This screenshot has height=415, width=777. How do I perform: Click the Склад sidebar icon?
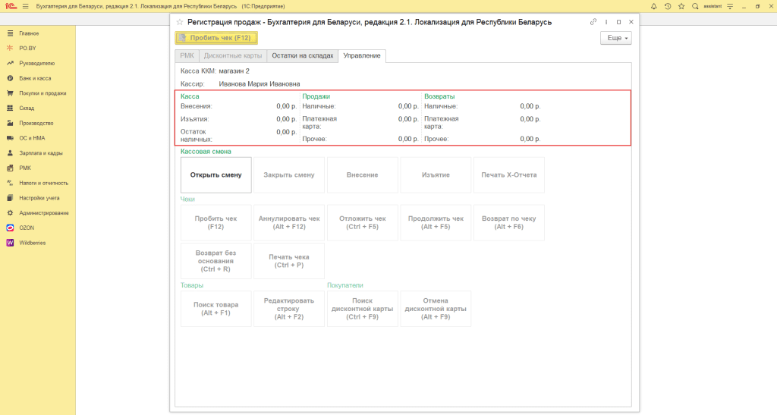coord(10,108)
